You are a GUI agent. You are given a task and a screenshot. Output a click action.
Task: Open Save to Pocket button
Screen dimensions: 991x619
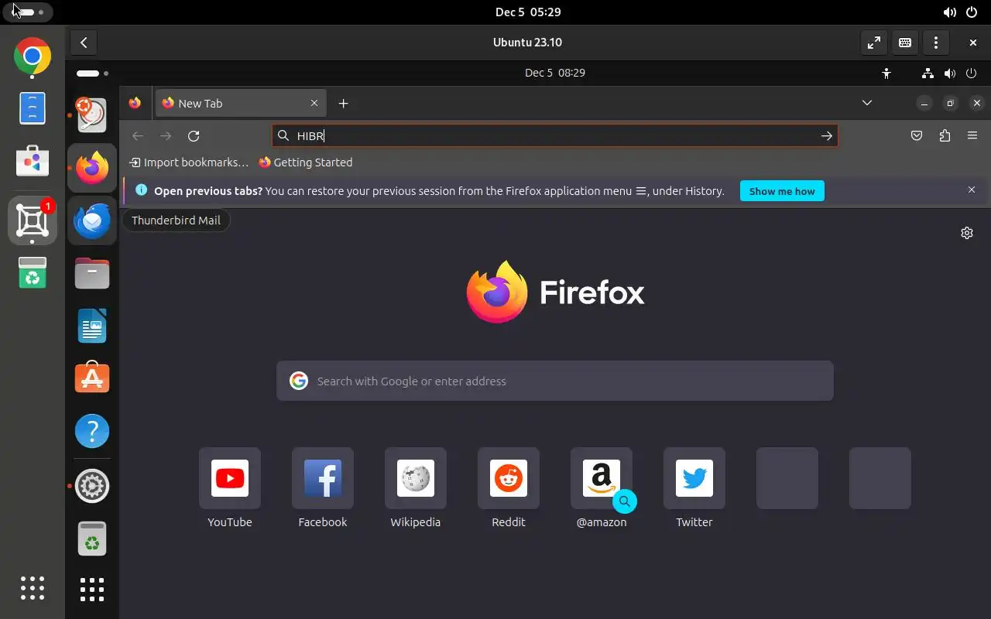point(917,136)
